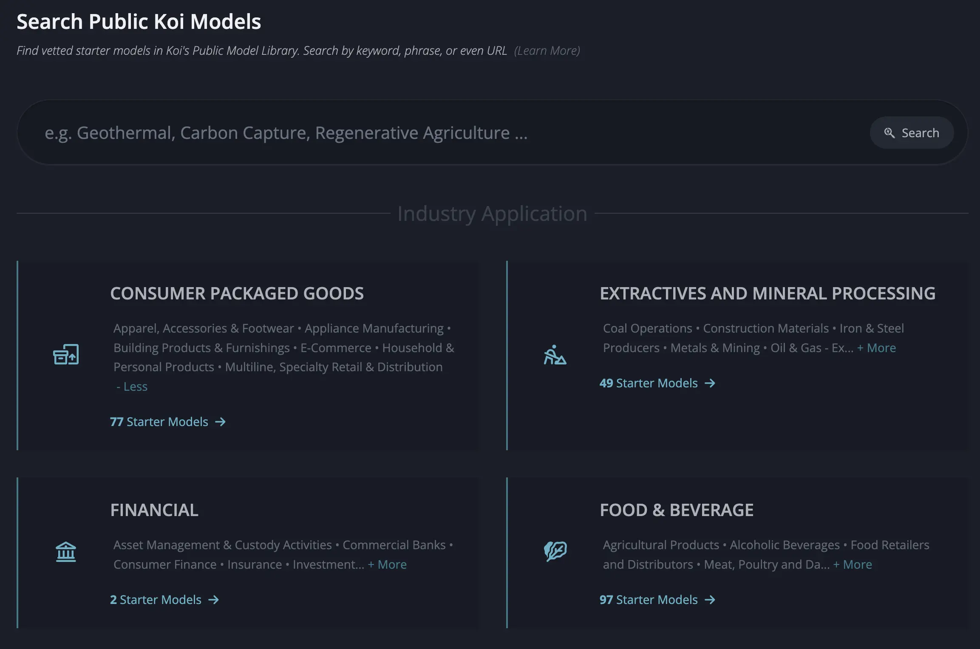Click the Consumer Packaged Goods box icon

pos(66,354)
